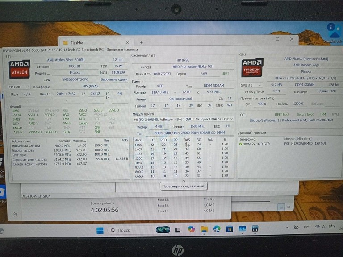Click the RUS keyboard language indicator

307,227
